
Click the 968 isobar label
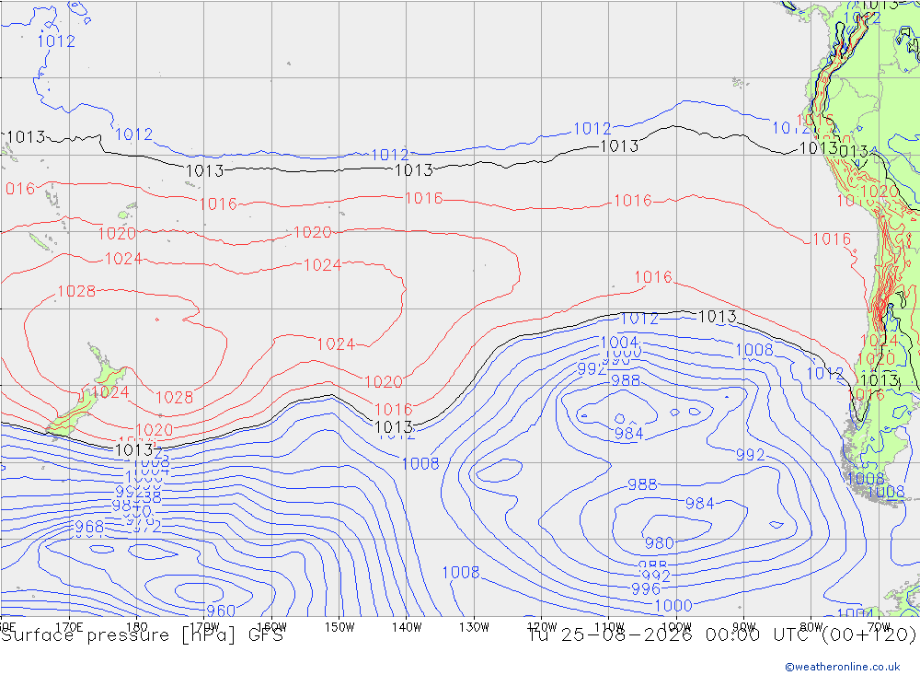coord(90,527)
